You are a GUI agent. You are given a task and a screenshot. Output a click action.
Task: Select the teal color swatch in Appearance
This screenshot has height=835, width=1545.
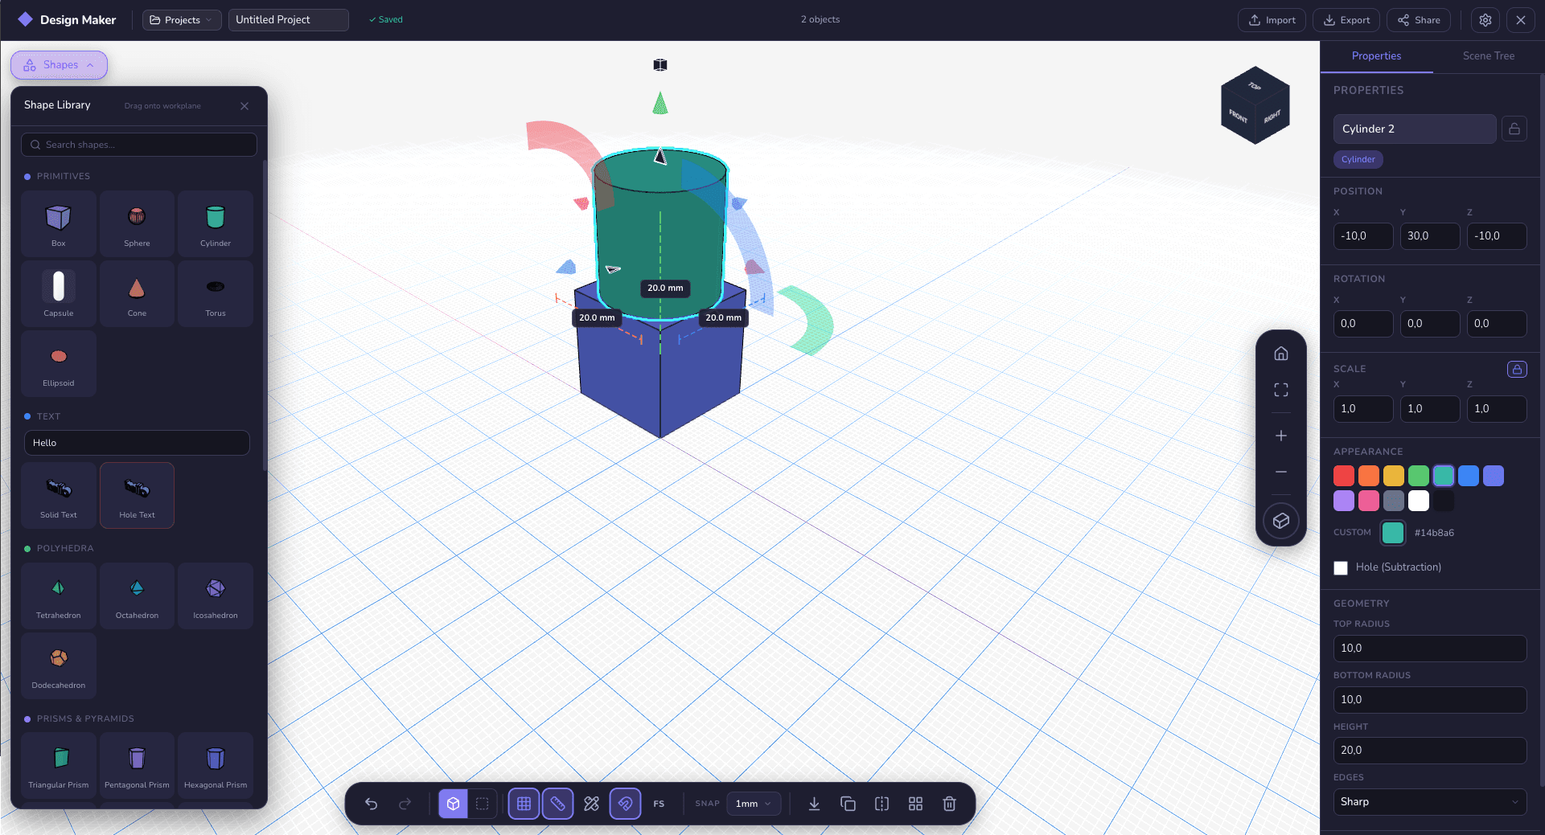[1443, 476]
